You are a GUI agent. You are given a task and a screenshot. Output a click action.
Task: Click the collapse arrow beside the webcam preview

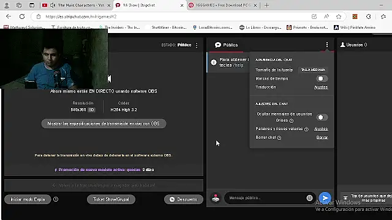(x=109, y=79)
